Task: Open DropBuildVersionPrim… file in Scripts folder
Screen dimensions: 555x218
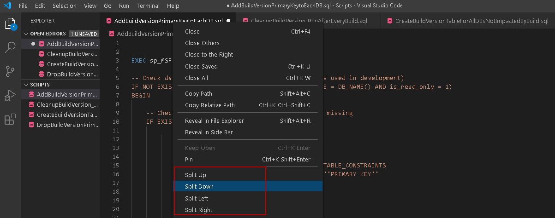Action: (67, 125)
